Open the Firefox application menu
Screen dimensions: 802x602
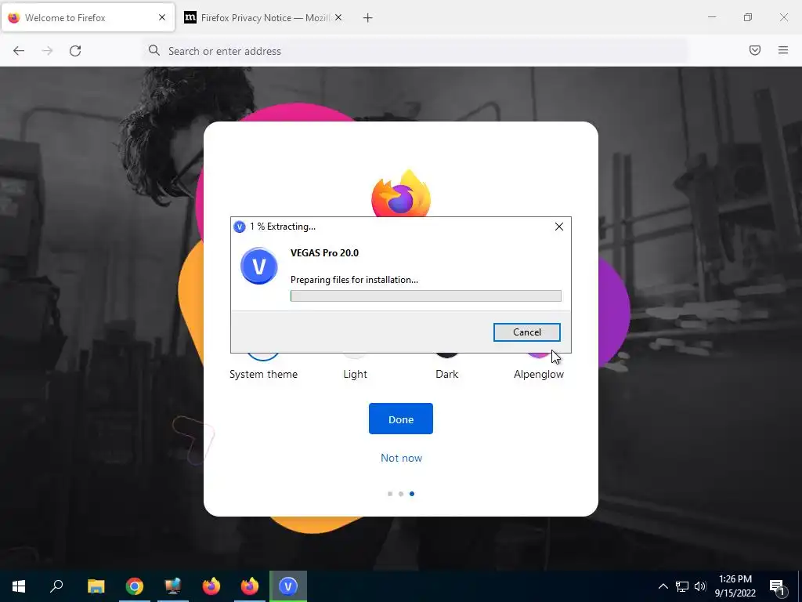783,50
